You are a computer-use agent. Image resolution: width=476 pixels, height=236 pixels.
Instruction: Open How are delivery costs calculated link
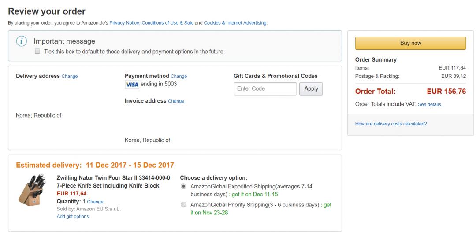[x=391, y=124]
